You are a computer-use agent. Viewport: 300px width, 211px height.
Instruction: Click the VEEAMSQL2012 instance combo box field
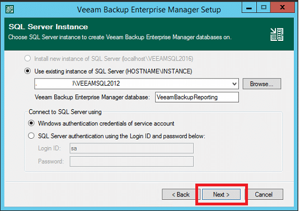click(137, 84)
